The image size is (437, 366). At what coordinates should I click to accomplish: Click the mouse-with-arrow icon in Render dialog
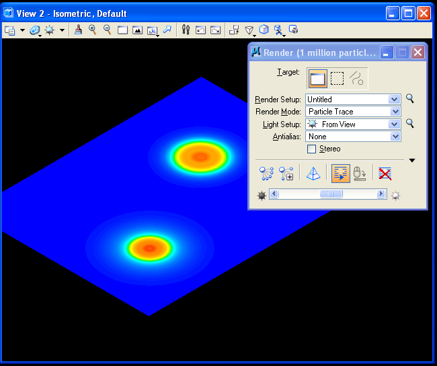point(360,174)
